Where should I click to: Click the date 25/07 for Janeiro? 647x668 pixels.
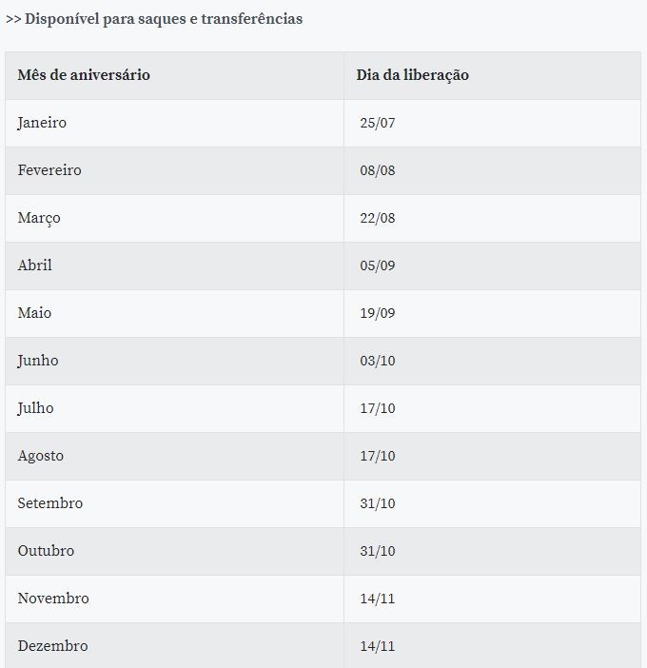pyautogui.click(x=378, y=123)
